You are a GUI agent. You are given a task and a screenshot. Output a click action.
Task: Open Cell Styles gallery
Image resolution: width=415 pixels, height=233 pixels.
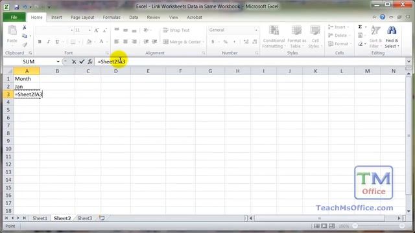[315, 37]
